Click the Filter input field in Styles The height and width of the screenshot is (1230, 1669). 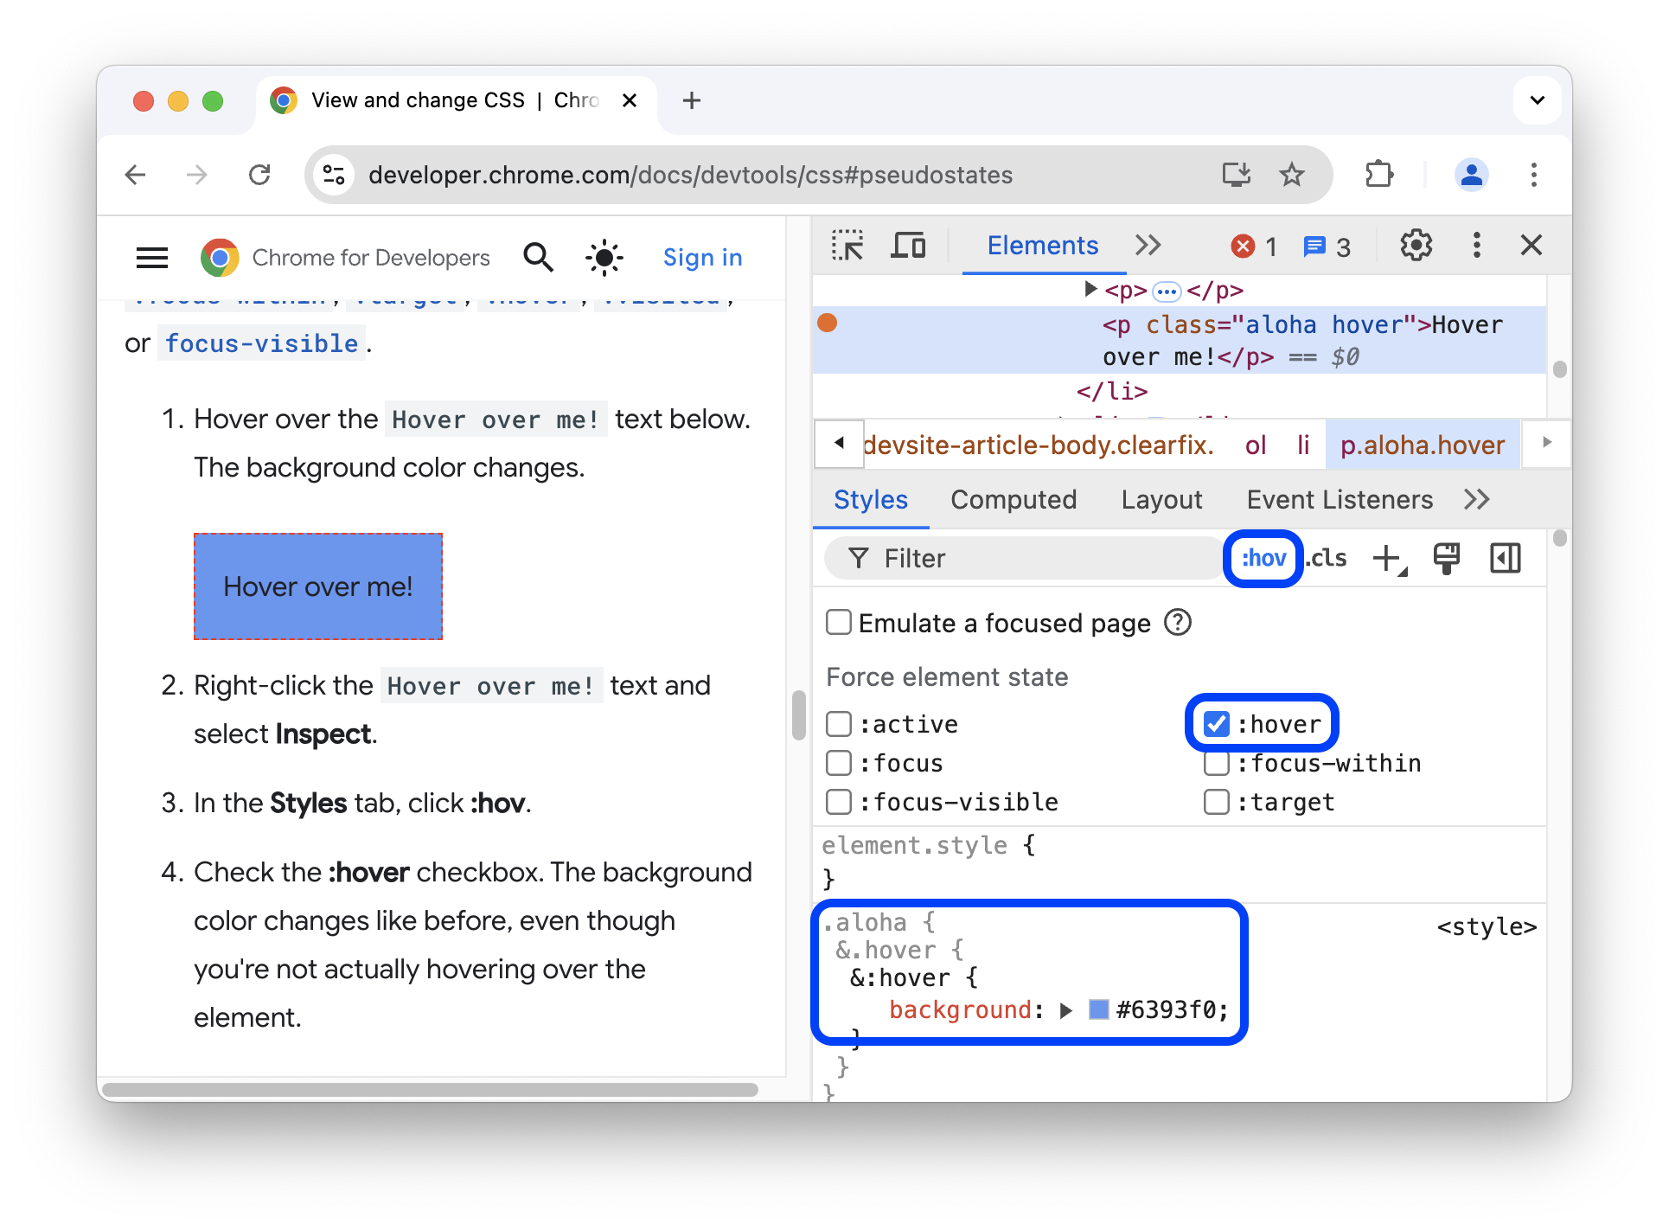click(1024, 557)
